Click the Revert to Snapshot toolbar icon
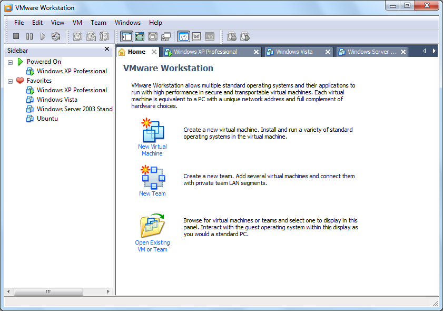 [91, 36]
